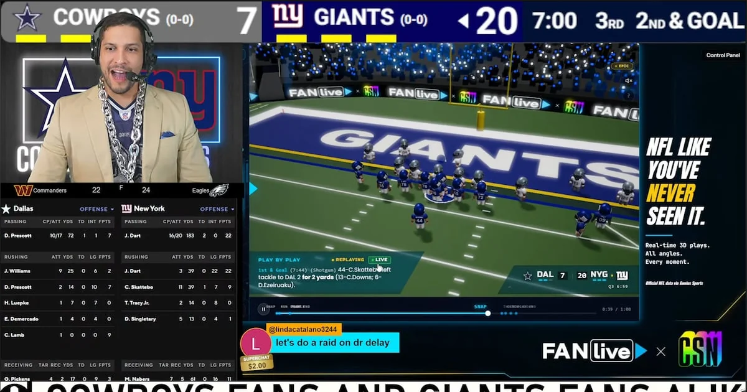Click the Giants score 20 in top scoreboard

497,21
